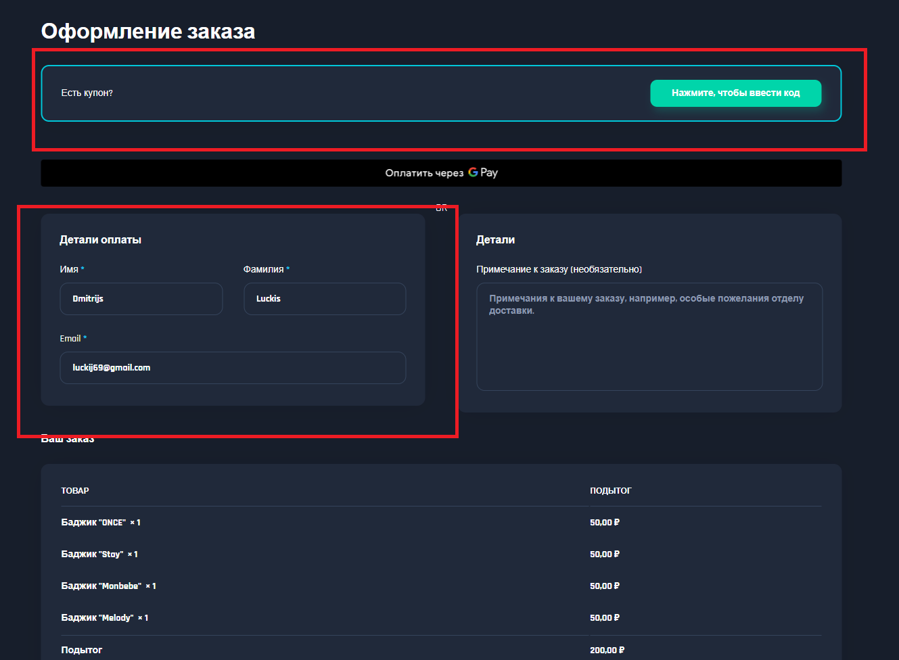Click the 'Детали' section heading
899x660 pixels.
coord(495,240)
